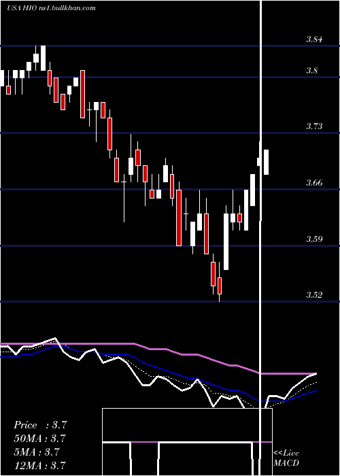Image resolution: width=340 pixels, height=476 pixels.
Task: Click the 3.8 price level label
Action: pyautogui.click(x=311, y=71)
